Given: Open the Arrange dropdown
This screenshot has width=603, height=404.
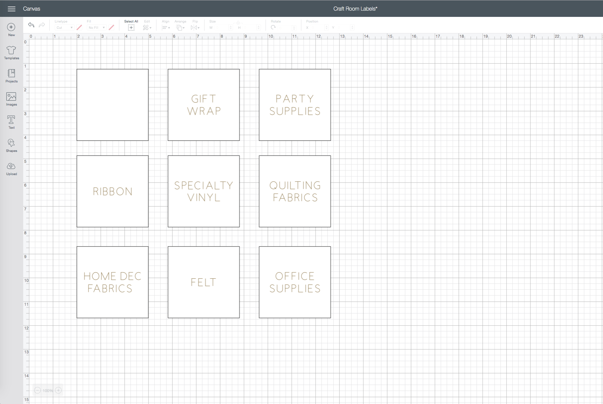Looking at the screenshot, I should click(x=180, y=28).
